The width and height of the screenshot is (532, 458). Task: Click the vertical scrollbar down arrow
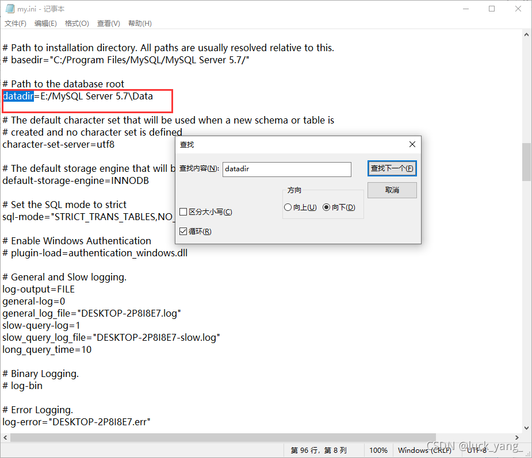[x=526, y=428]
